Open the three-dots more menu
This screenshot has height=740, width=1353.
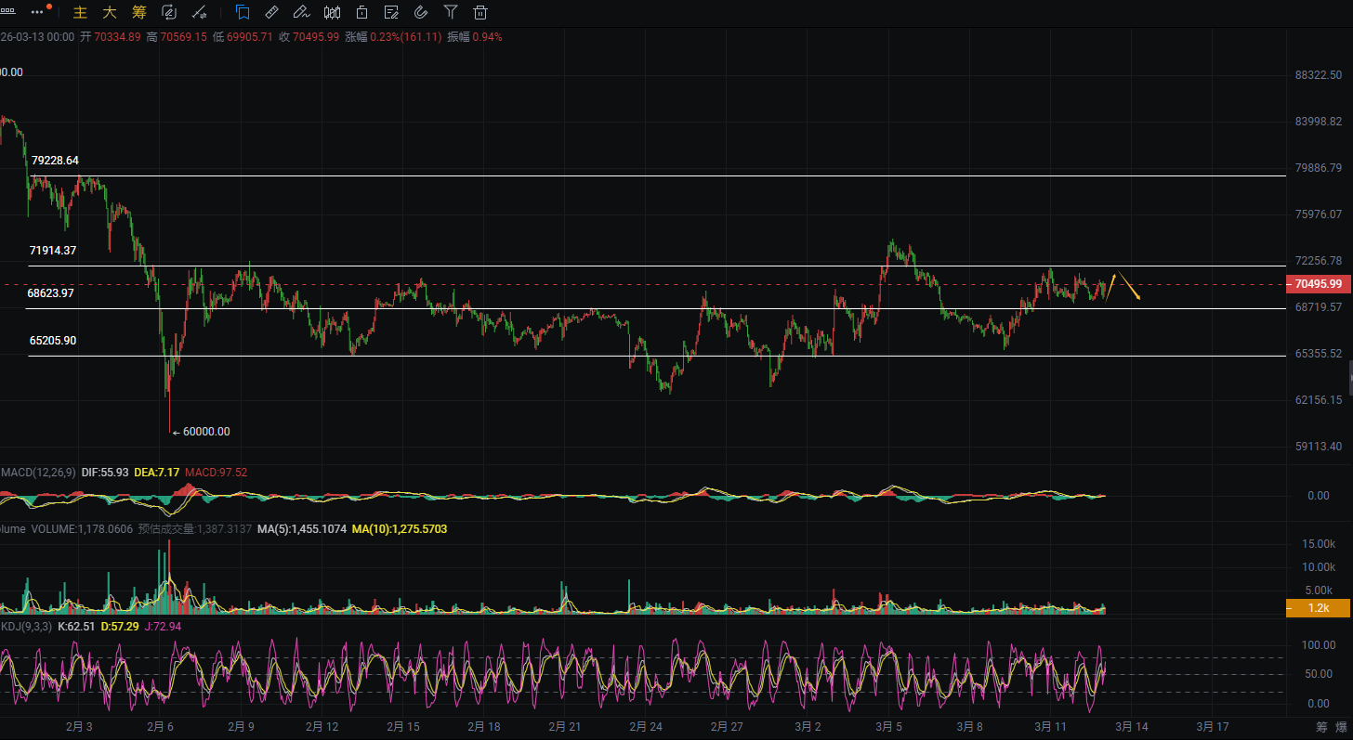click(x=37, y=12)
